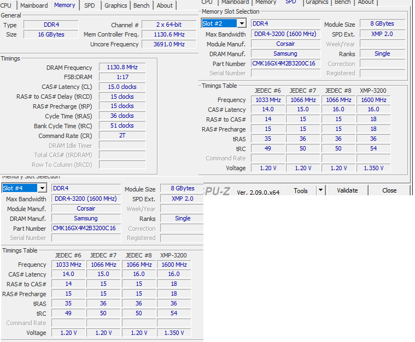Viewport: 415px width, 342px height.
Task: Select Slot #2 SPD Ext. XMP 2.0 field
Action: [x=382, y=34]
